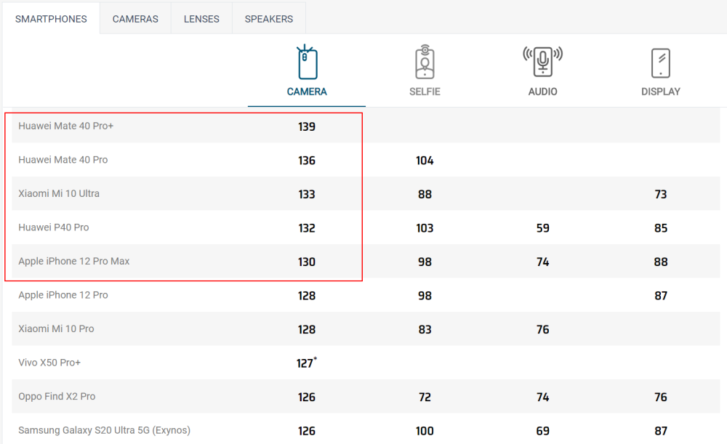The image size is (727, 444).
Task: Click Huawei Mate 40 Pro selfie score 104
Action: [x=425, y=161]
